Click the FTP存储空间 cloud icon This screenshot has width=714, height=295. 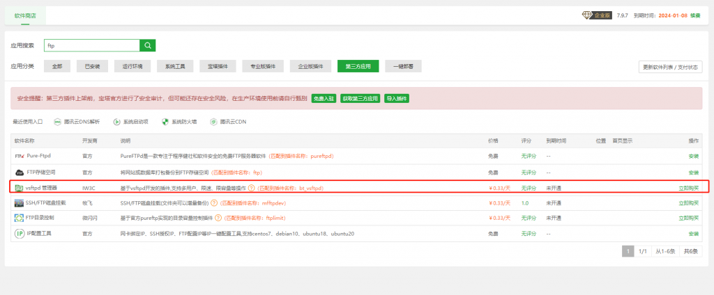20,173
